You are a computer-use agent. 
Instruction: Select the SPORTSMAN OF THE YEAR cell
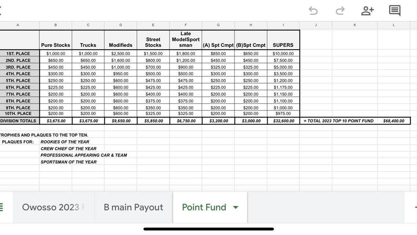point(68,162)
